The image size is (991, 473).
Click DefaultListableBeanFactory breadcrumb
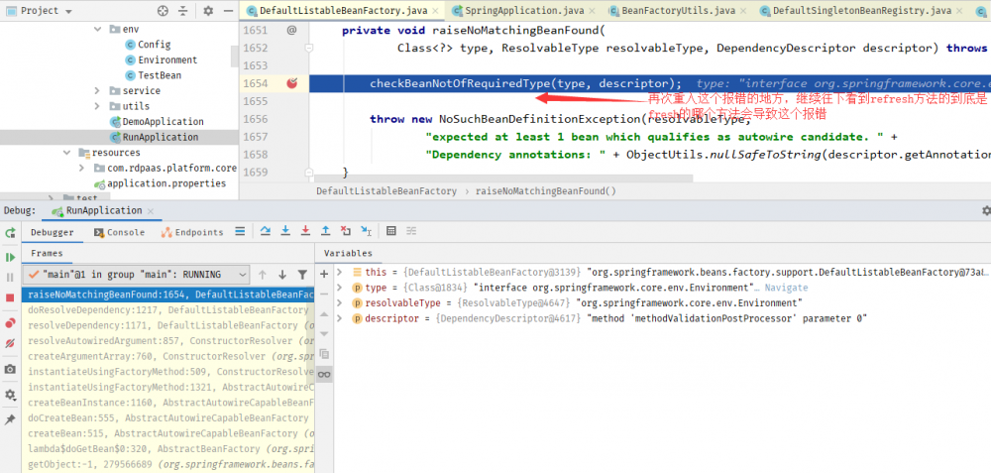coord(386,190)
